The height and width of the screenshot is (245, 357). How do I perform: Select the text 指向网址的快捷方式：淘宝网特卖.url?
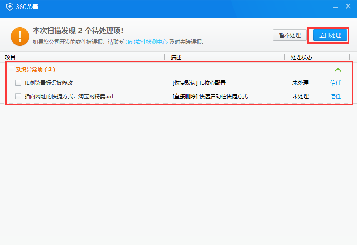[69, 96]
